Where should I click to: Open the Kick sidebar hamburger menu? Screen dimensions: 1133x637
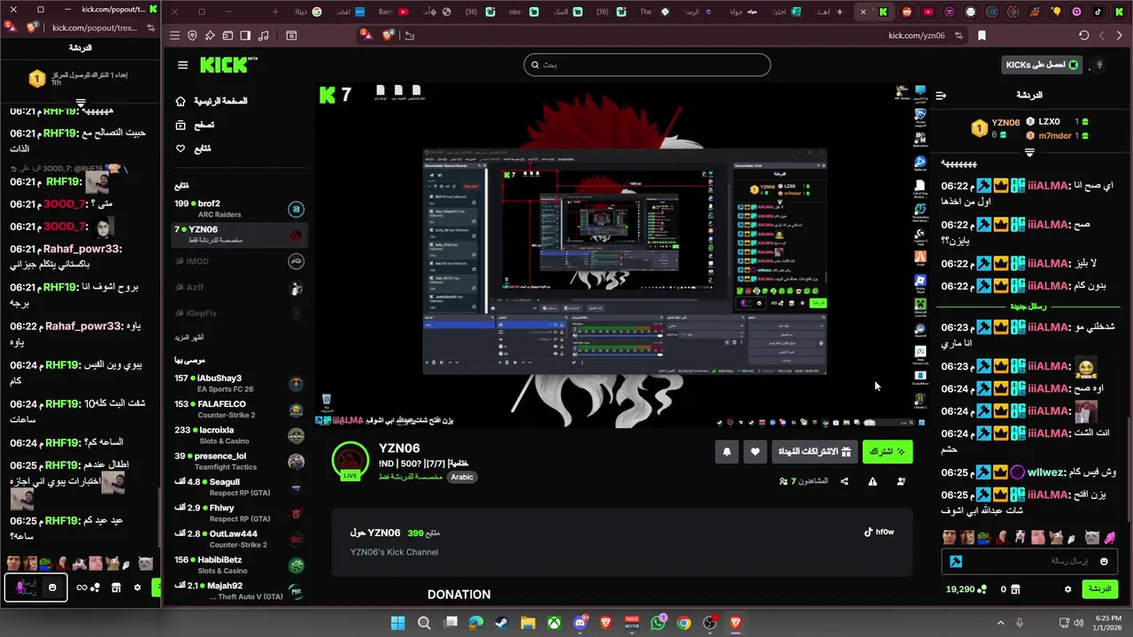point(182,65)
